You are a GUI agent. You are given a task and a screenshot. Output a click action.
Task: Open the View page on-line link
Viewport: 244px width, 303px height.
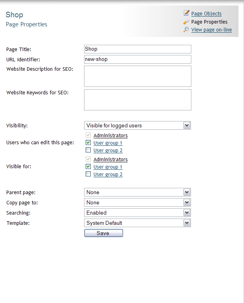(x=211, y=30)
